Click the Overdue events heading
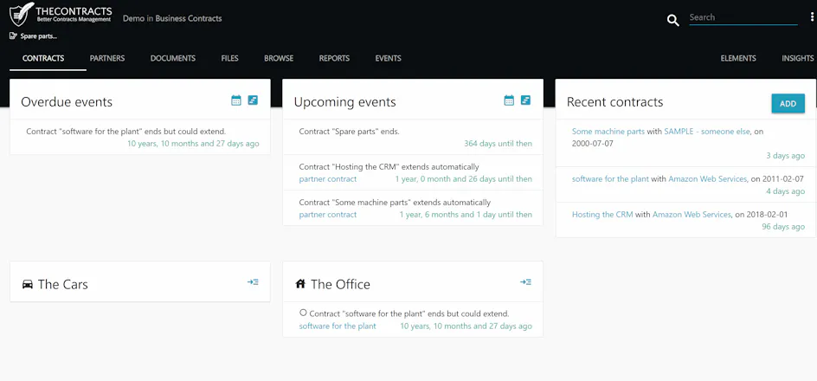 point(67,101)
